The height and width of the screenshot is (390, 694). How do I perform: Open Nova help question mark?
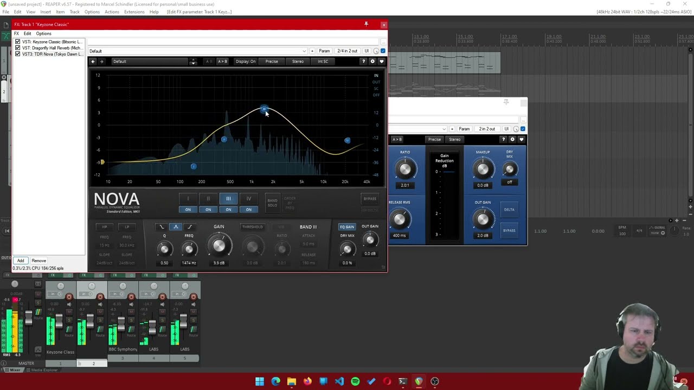(363, 61)
